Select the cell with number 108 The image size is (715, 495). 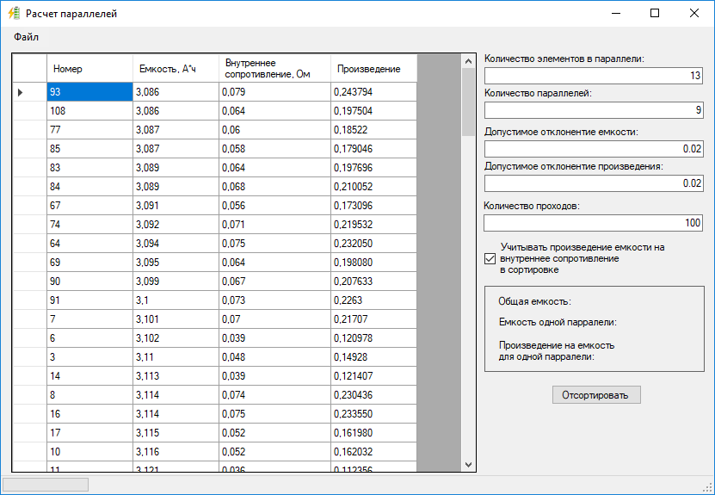[89, 111]
